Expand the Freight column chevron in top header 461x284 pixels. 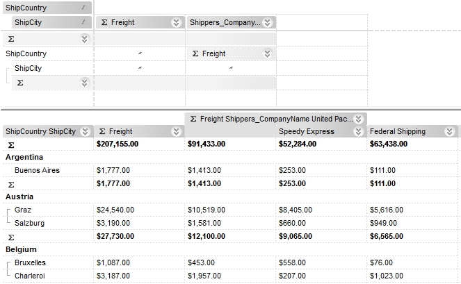point(176,22)
